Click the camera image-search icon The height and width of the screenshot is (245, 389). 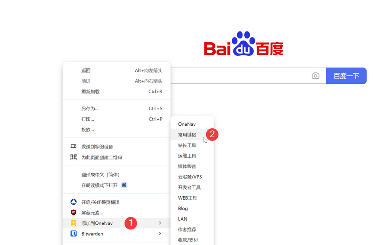316,76
